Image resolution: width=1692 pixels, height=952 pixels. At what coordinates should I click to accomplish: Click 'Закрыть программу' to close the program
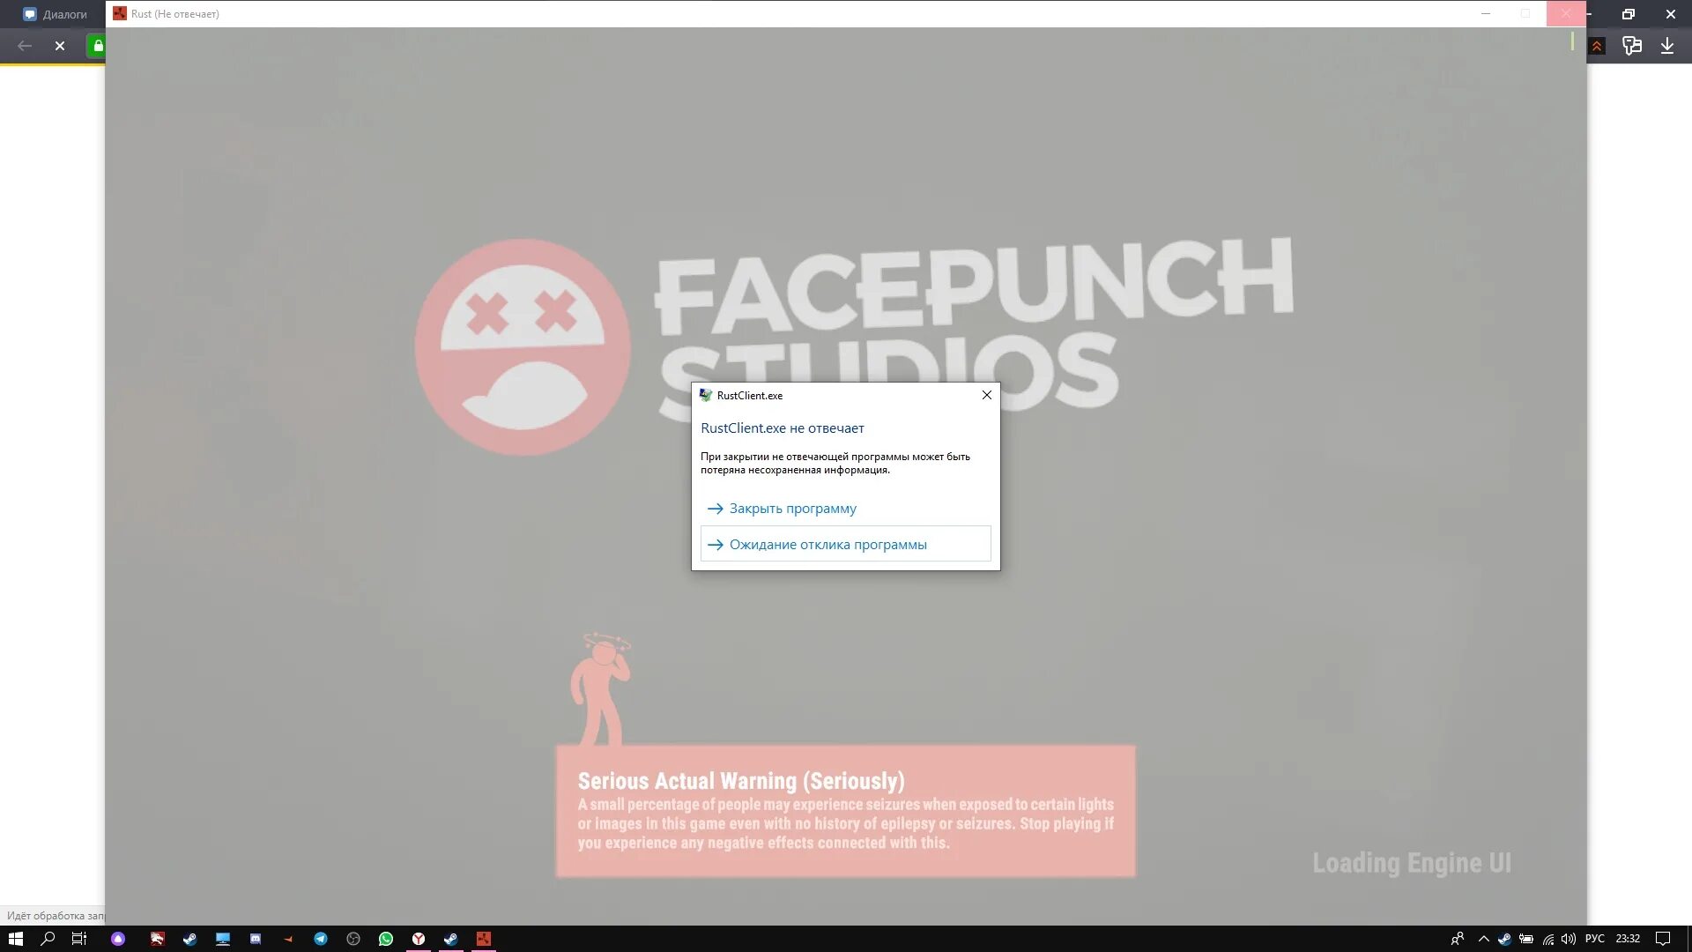point(791,509)
